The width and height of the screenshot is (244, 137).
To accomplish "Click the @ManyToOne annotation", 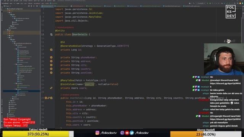I will [67, 80].
